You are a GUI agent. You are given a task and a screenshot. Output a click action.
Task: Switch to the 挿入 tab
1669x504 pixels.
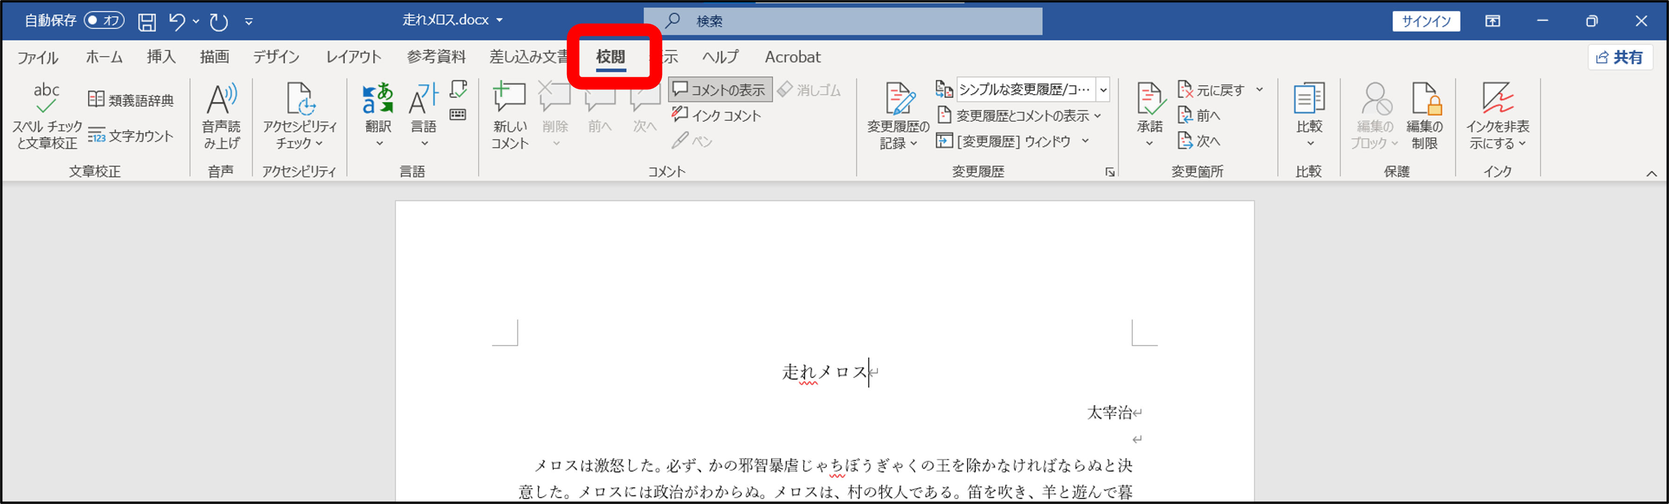(x=162, y=57)
